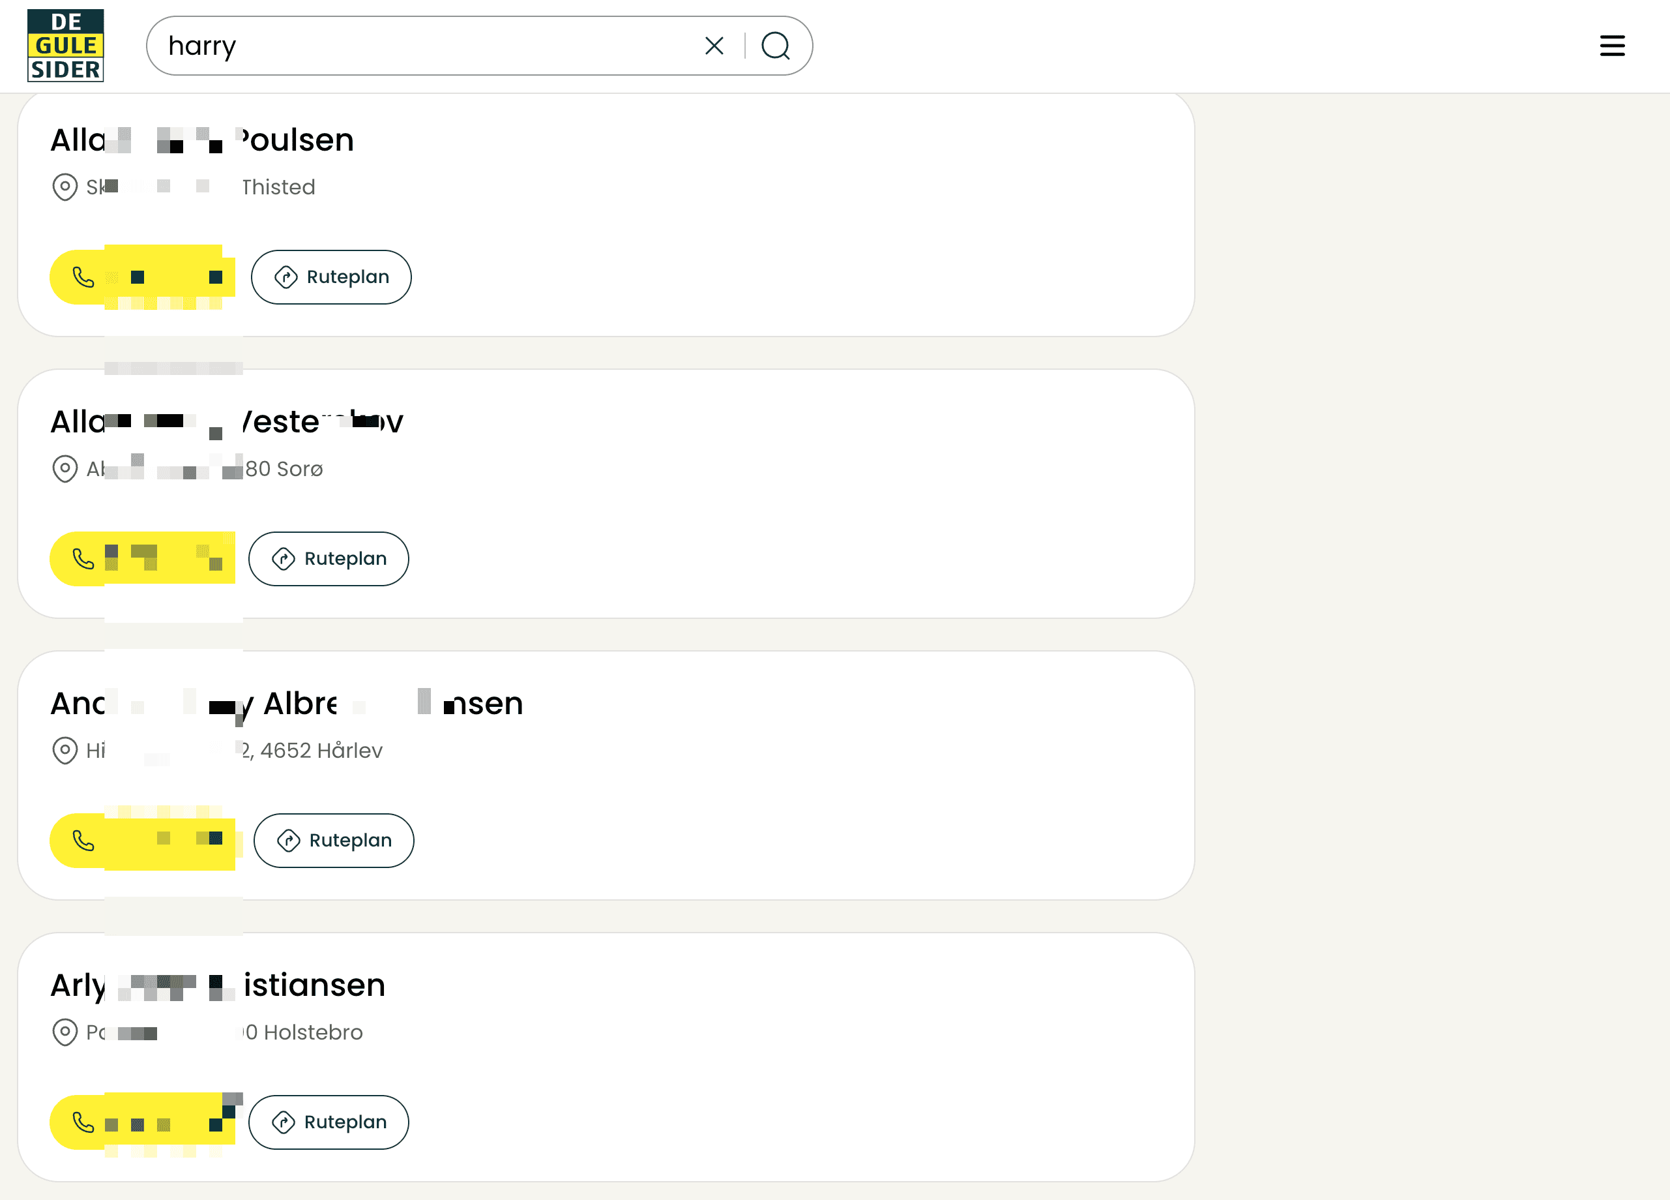Click the phone icon in the Poulsen listing
Image resolution: width=1670 pixels, height=1200 pixels.
click(x=83, y=277)
